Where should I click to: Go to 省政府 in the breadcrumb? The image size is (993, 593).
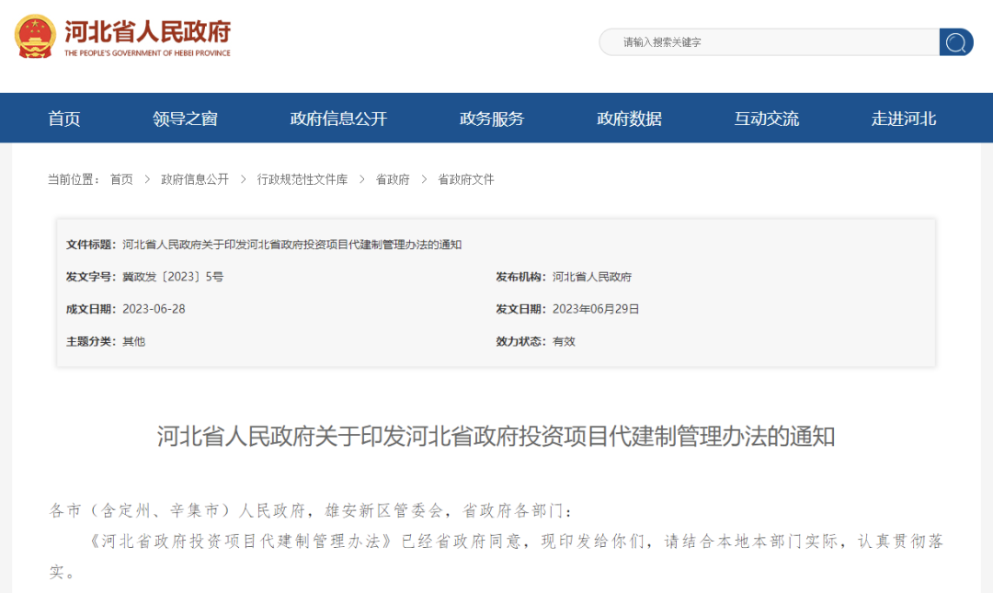click(393, 180)
